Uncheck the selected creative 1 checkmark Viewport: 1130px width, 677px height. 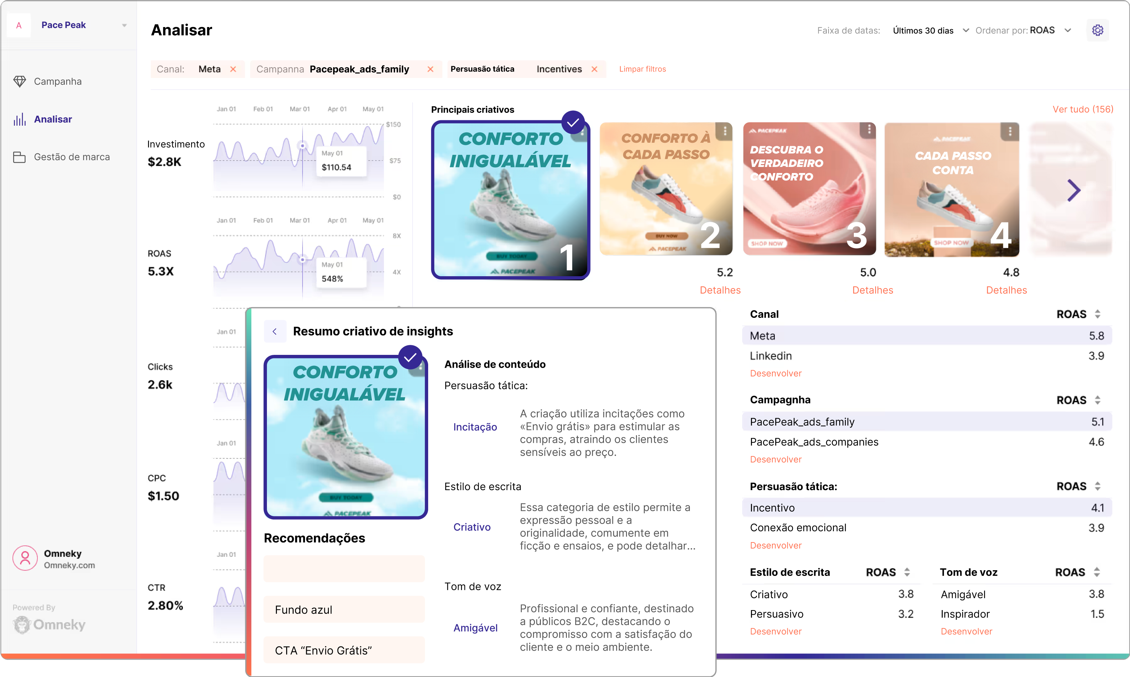pyautogui.click(x=573, y=122)
